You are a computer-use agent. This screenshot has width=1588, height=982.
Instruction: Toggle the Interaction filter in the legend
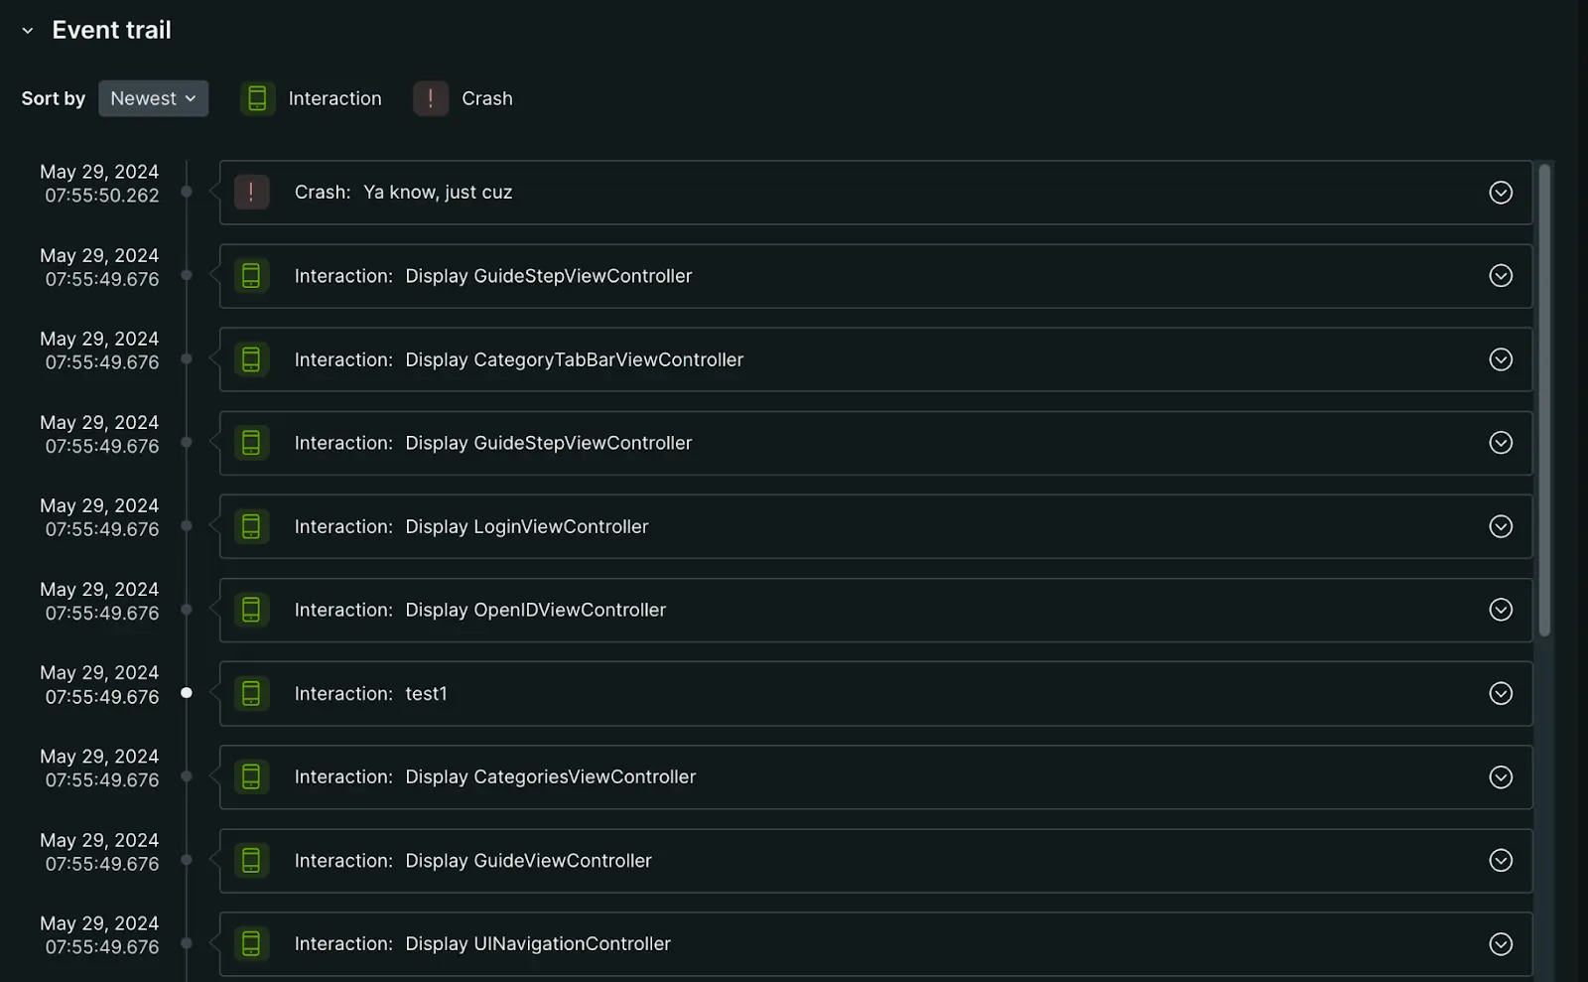(x=257, y=98)
